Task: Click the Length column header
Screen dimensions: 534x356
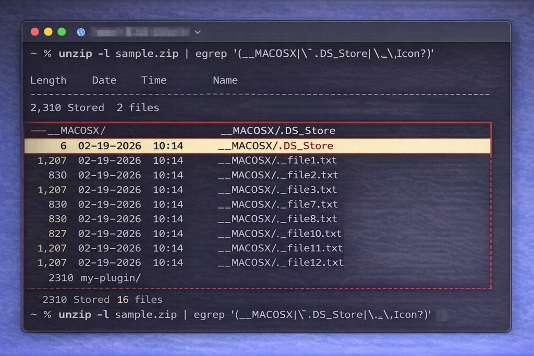Action: pyautogui.click(x=48, y=80)
